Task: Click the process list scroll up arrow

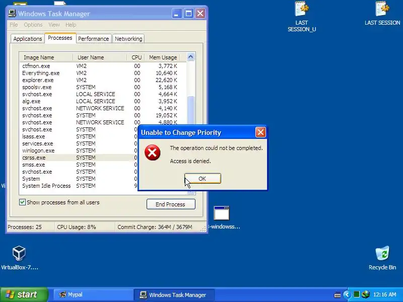Action: [x=191, y=57]
